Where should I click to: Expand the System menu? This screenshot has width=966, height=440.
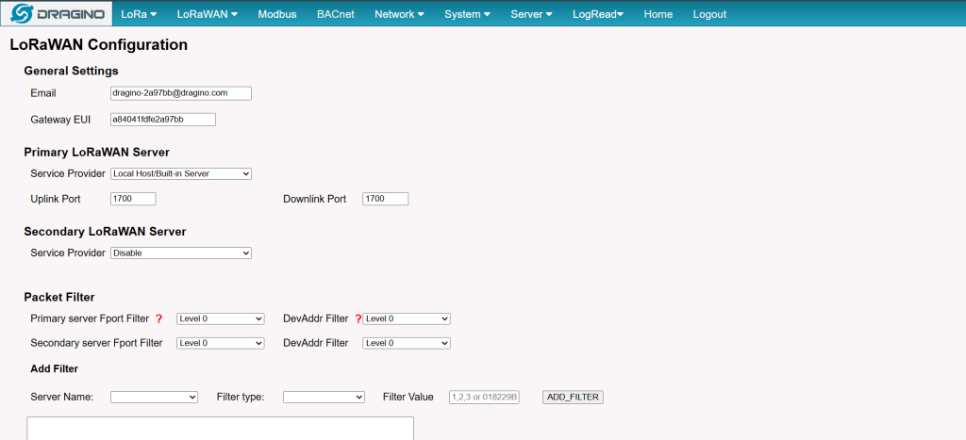(467, 14)
